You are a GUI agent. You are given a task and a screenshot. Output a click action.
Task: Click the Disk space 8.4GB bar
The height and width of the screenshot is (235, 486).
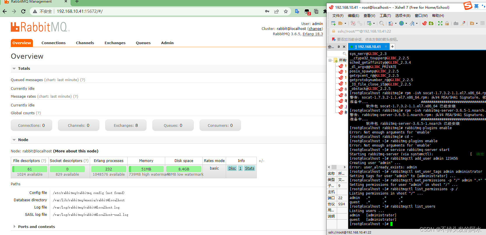point(184,169)
